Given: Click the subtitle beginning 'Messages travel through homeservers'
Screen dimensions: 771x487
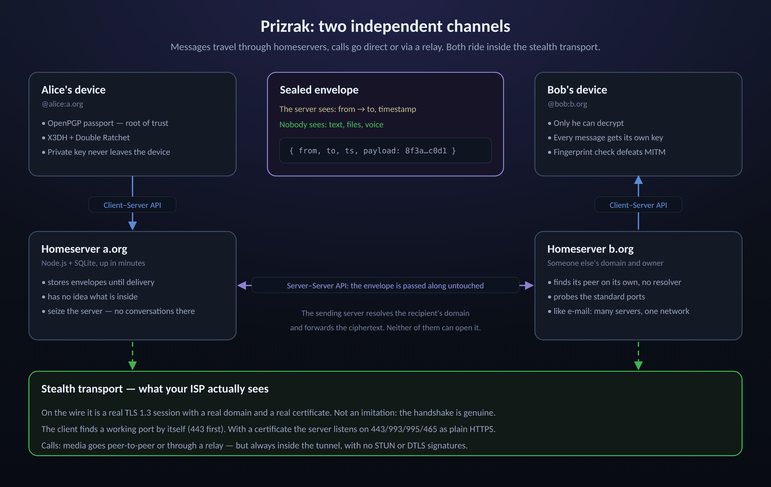Looking at the screenshot, I should (x=385, y=47).
